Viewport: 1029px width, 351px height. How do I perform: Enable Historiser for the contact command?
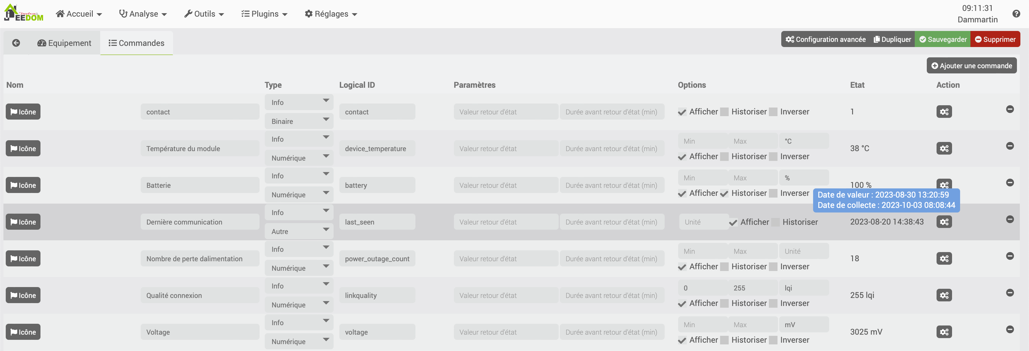coord(724,112)
